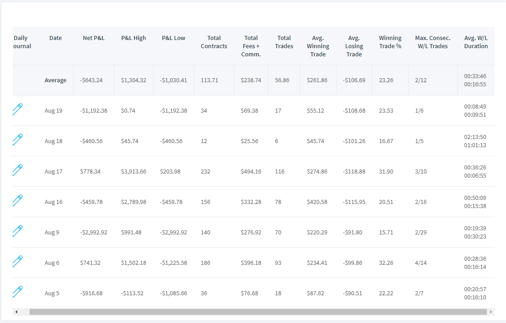Click Aug 18 winning percentage 16.67
The image size is (506, 323).
[386, 141]
